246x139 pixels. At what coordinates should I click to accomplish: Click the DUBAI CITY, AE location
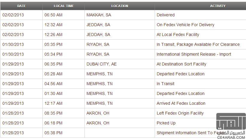coord(102,64)
